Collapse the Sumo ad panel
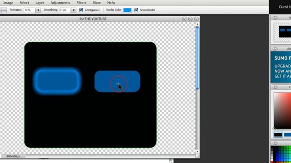291x163 pixels. click(275, 49)
